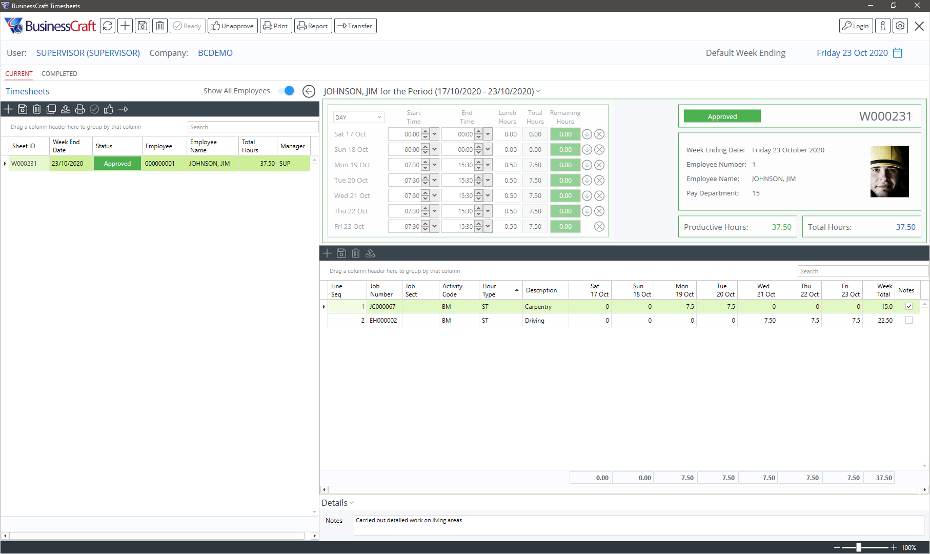Add a timesheet with the Timesheets toolbar plus icon
The height and width of the screenshot is (554, 930).
pos(8,109)
